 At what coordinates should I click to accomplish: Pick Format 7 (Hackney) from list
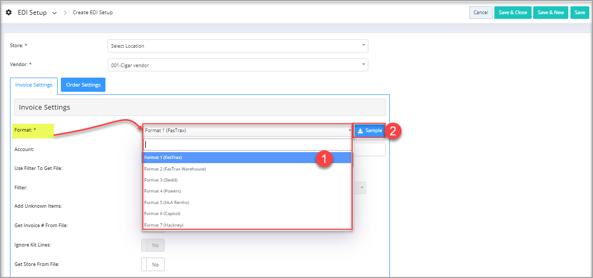(247, 224)
